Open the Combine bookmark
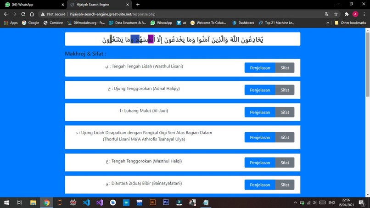Viewport: 370px width, 208px height. point(53,22)
